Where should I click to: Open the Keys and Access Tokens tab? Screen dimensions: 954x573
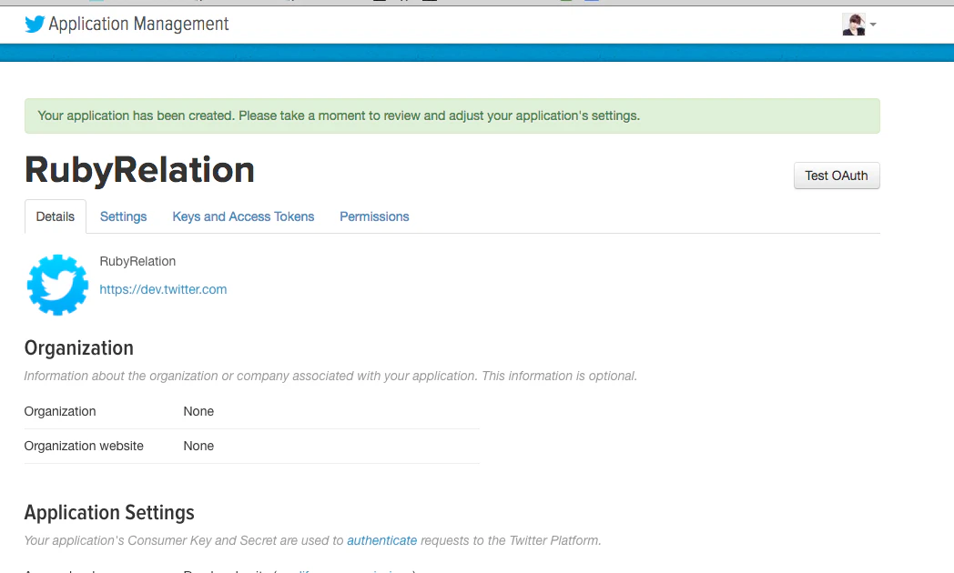(x=243, y=217)
